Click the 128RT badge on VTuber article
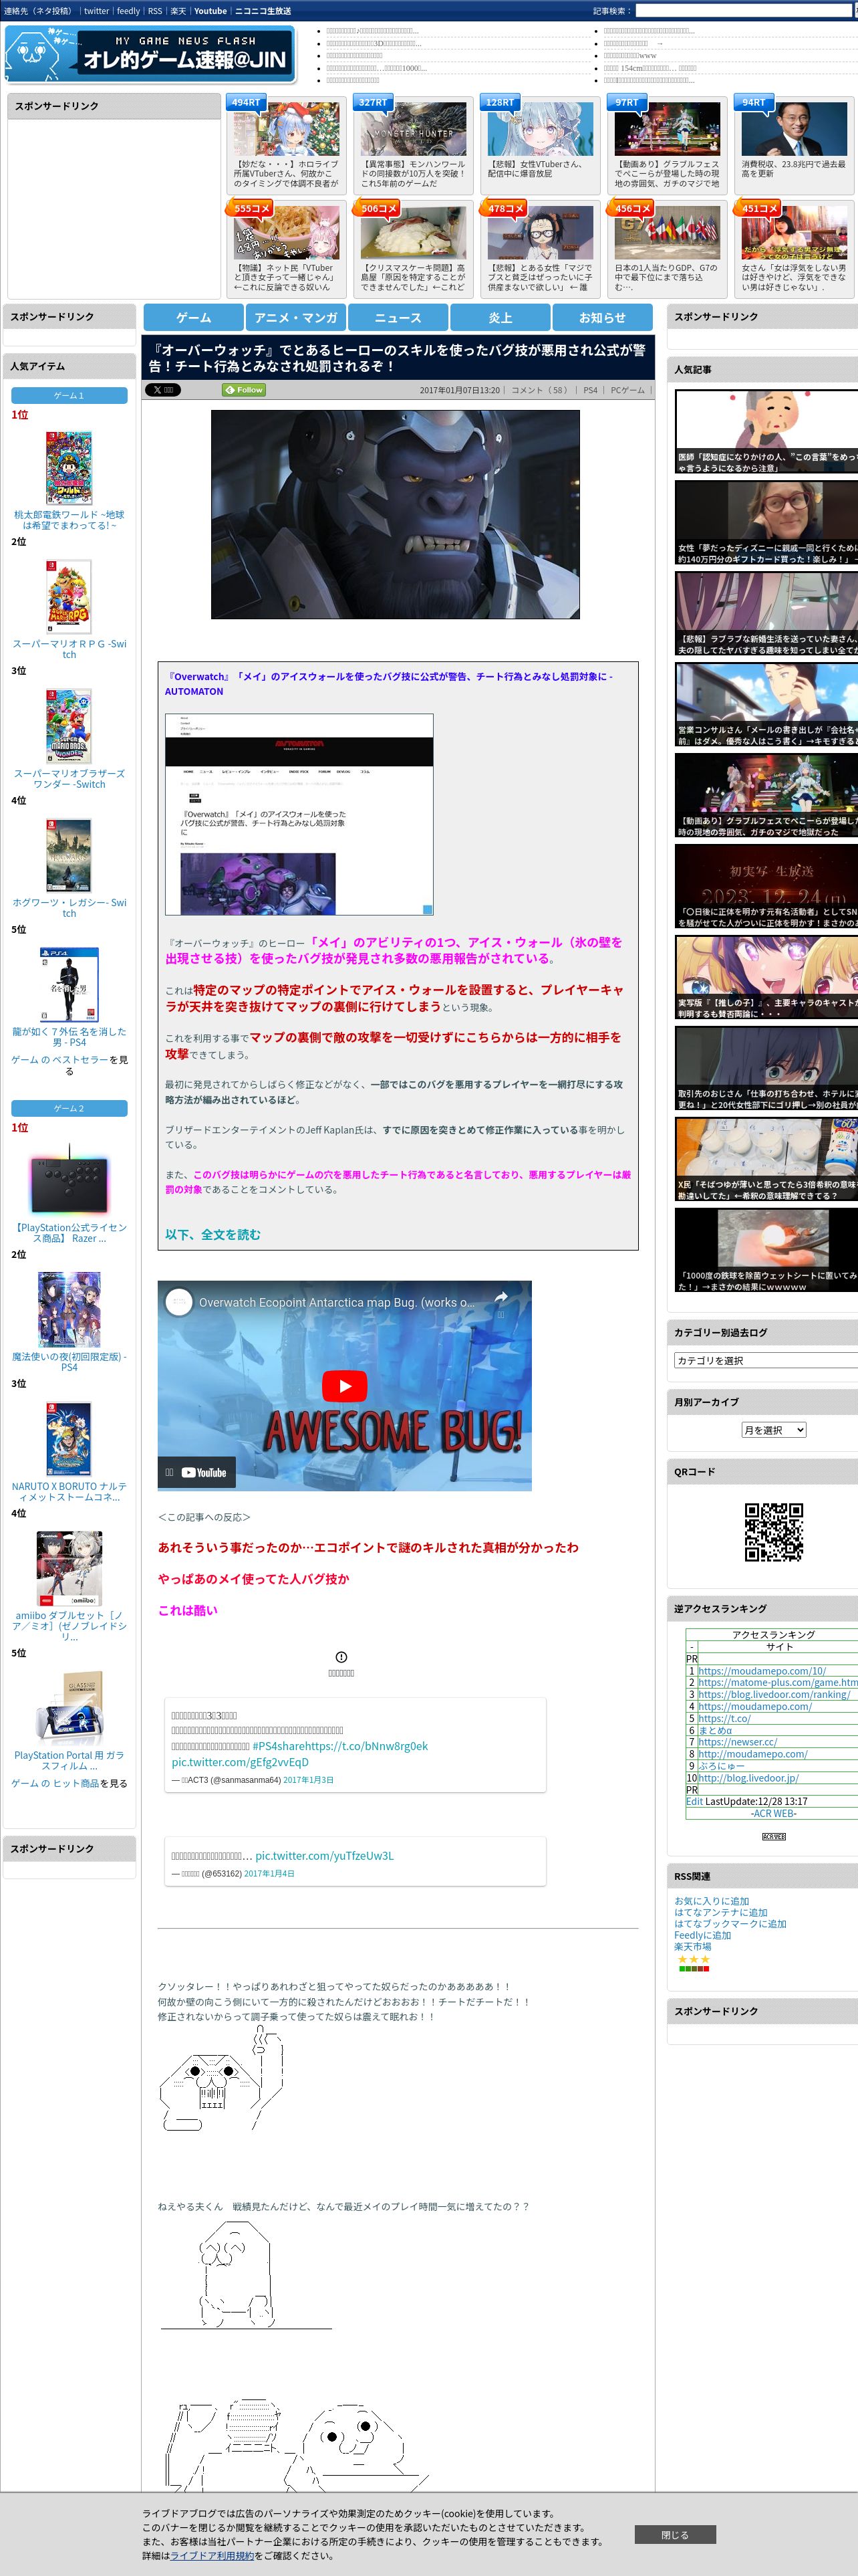The width and height of the screenshot is (858, 2576). pos(499,102)
